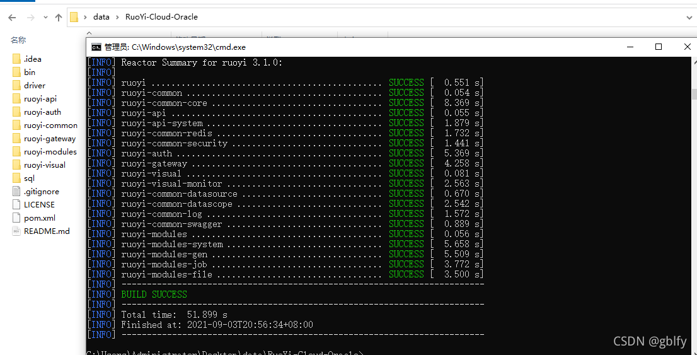Image resolution: width=697 pixels, height=355 pixels.
Task: Select the ruoyi-modules folder icon
Action: (x=16, y=152)
